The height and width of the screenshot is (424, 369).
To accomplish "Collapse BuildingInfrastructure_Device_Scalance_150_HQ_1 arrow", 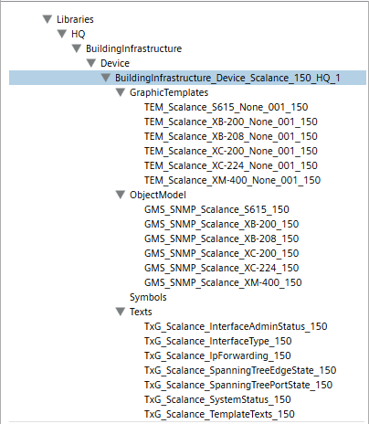I will (x=106, y=78).
